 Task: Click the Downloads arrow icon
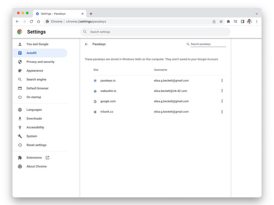pyautogui.click(x=20, y=119)
